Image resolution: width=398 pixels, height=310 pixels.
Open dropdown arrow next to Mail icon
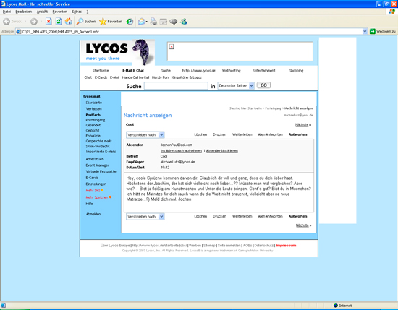pos(146,22)
